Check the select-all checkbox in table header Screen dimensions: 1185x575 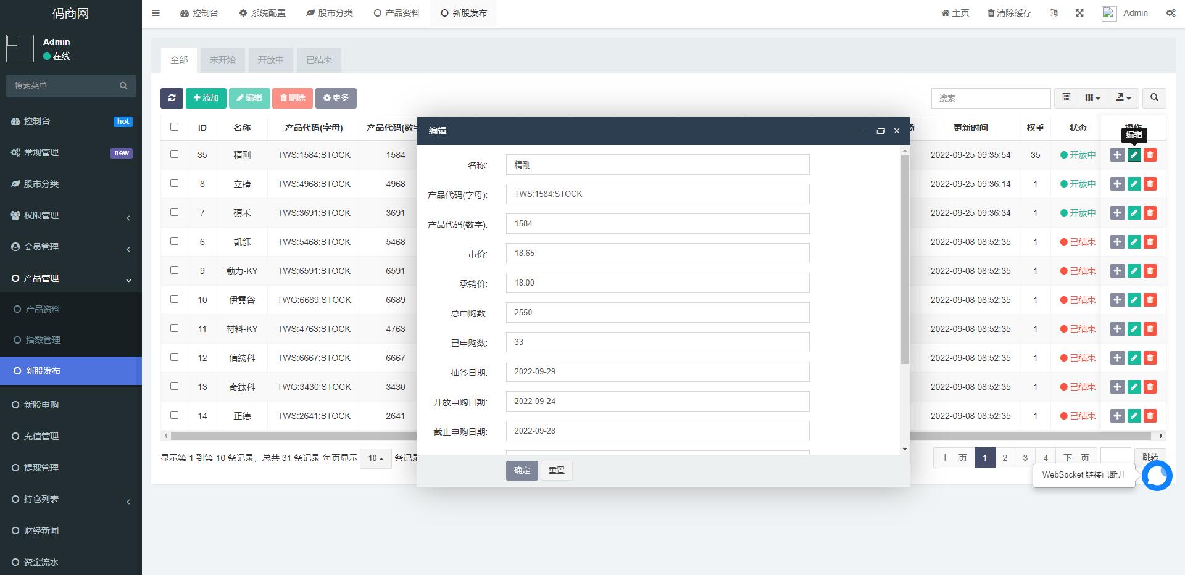(x=174, y=127)
